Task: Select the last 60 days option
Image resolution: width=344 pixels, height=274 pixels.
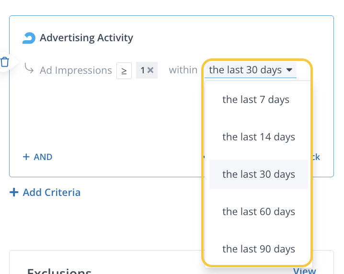Action: coord(258,212)
